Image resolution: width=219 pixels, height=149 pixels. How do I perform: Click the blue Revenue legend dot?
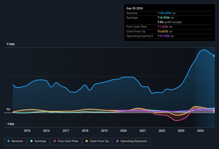click(9, 141)
